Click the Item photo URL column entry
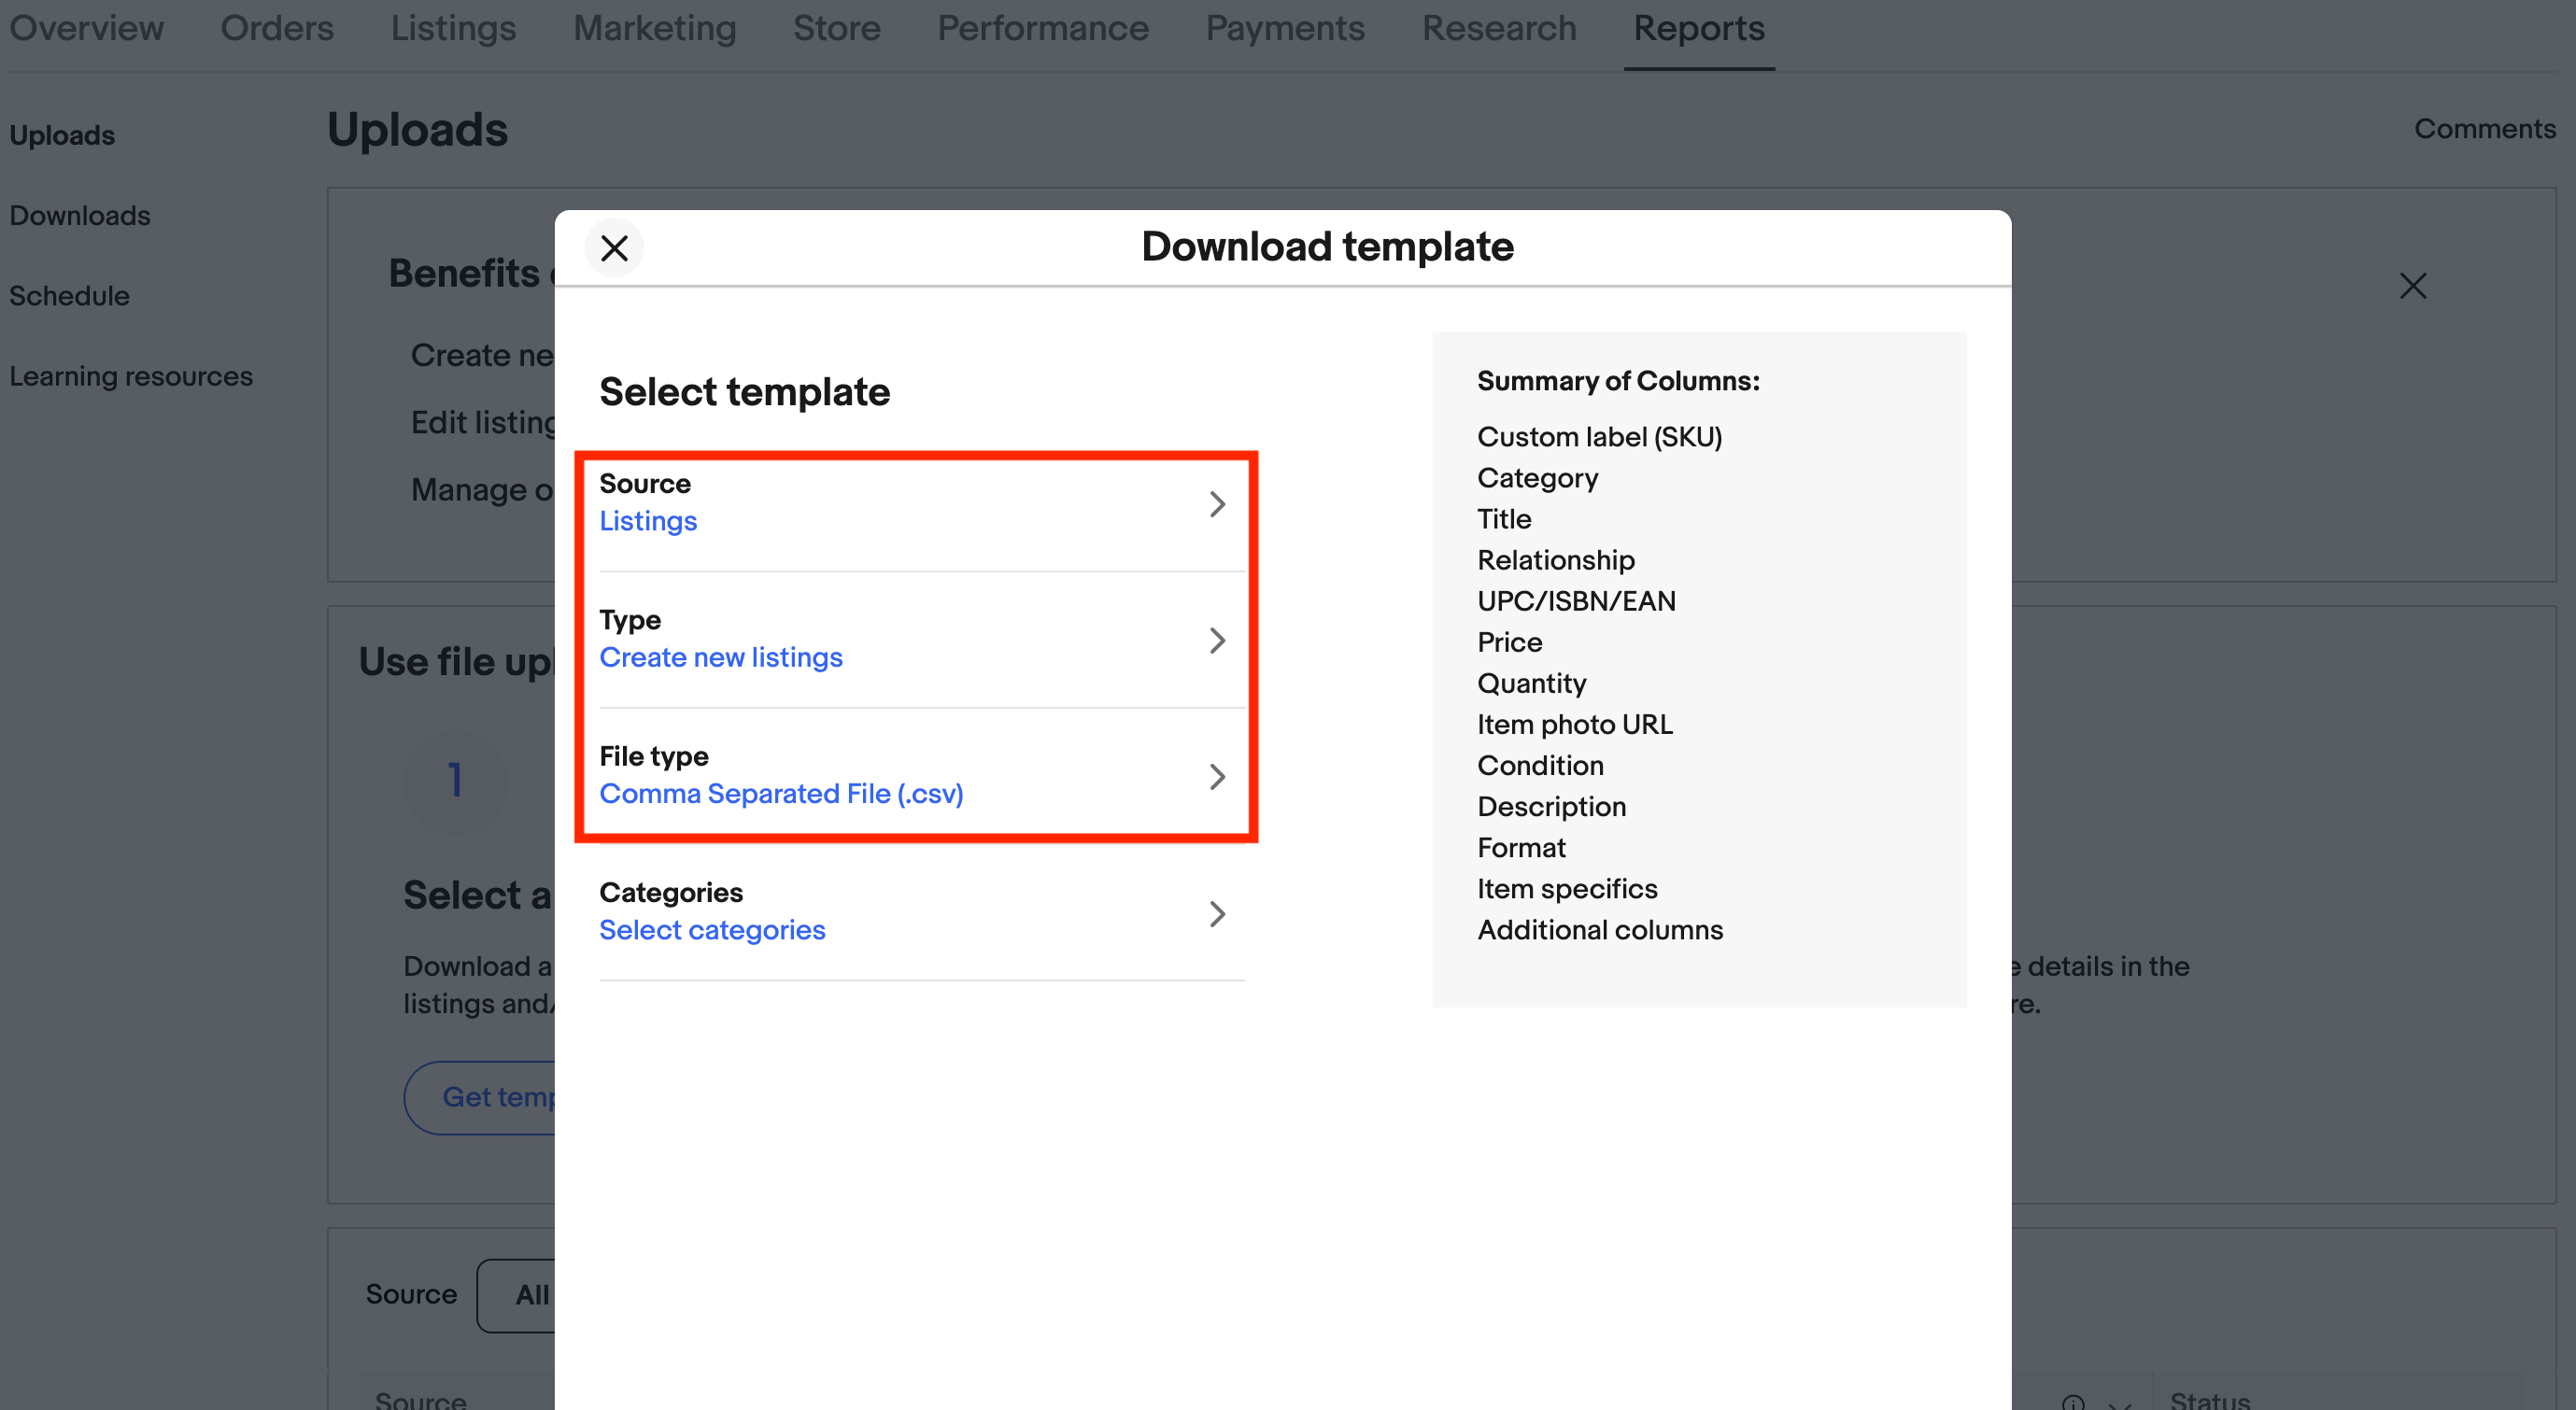The image size is (2576, 1410). pyautogui.click(x=1575, y=724)
